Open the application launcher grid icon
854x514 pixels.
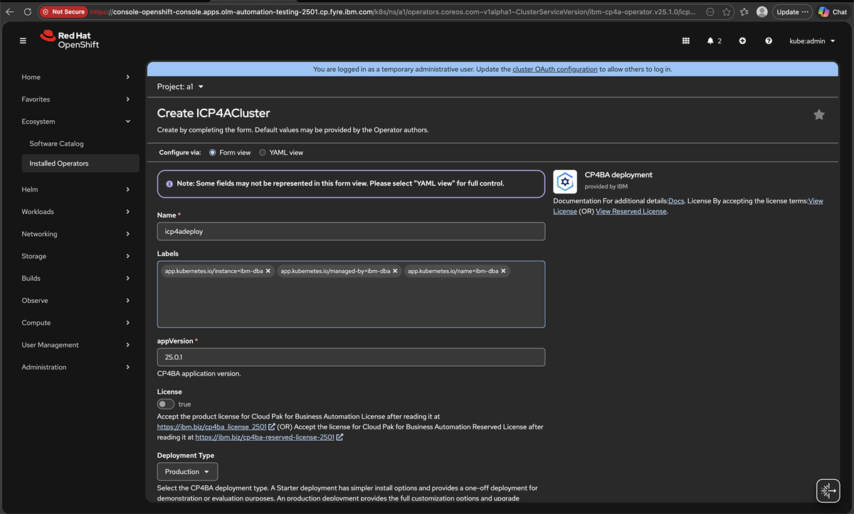[686, 41]
